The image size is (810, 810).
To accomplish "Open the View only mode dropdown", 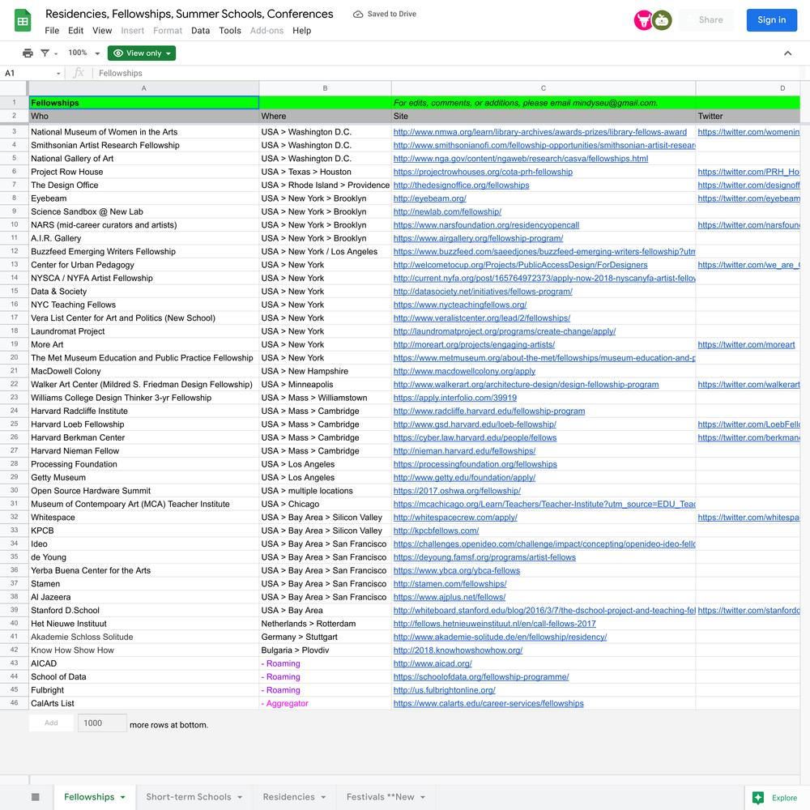I will coord(142,53).
